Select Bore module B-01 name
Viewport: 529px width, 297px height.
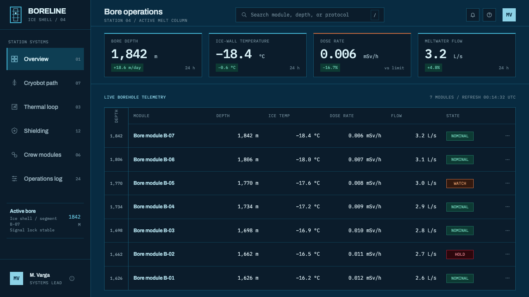[x=154, y=278]
